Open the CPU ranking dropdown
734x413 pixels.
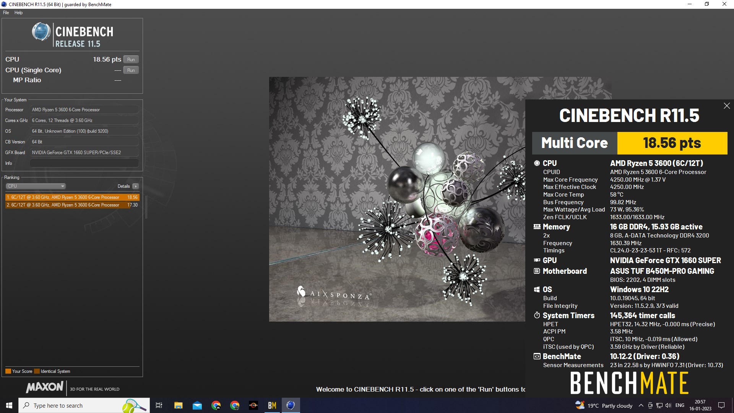[x=36, y=186]
